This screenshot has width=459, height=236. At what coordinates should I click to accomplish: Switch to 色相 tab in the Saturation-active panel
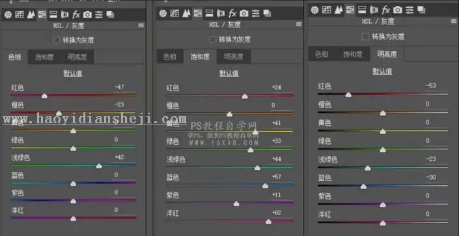click(x=170, y=57)
